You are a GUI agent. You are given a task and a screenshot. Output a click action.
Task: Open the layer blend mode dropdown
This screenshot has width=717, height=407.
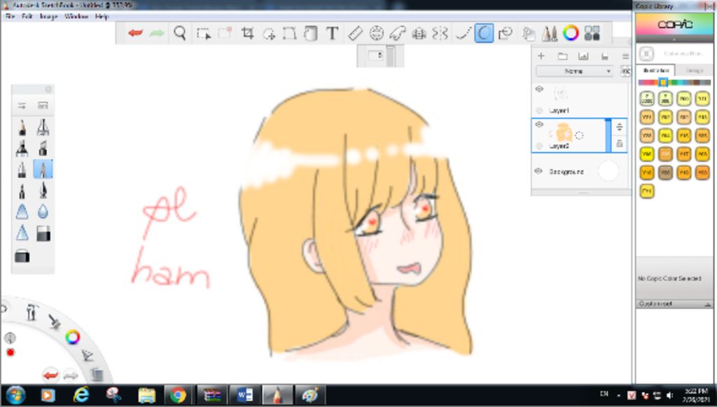tap(575, 71)
